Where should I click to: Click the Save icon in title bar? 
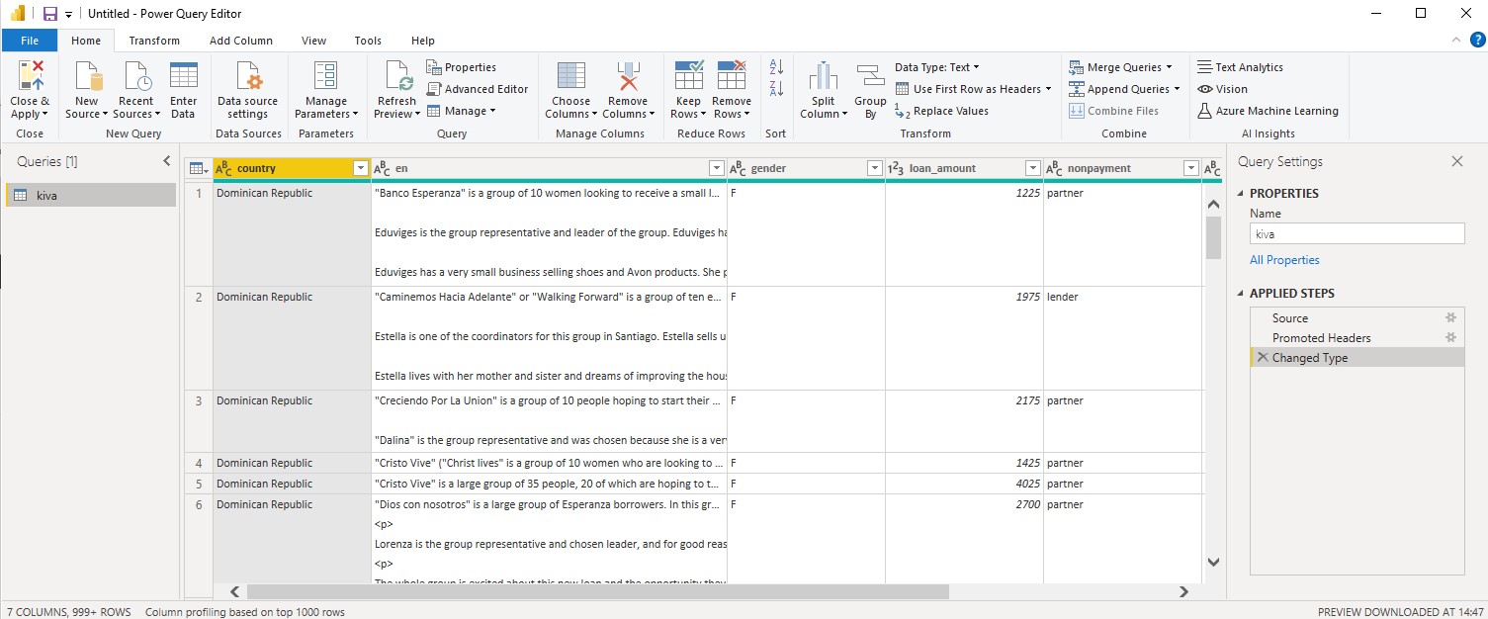[x=49, y=14]
